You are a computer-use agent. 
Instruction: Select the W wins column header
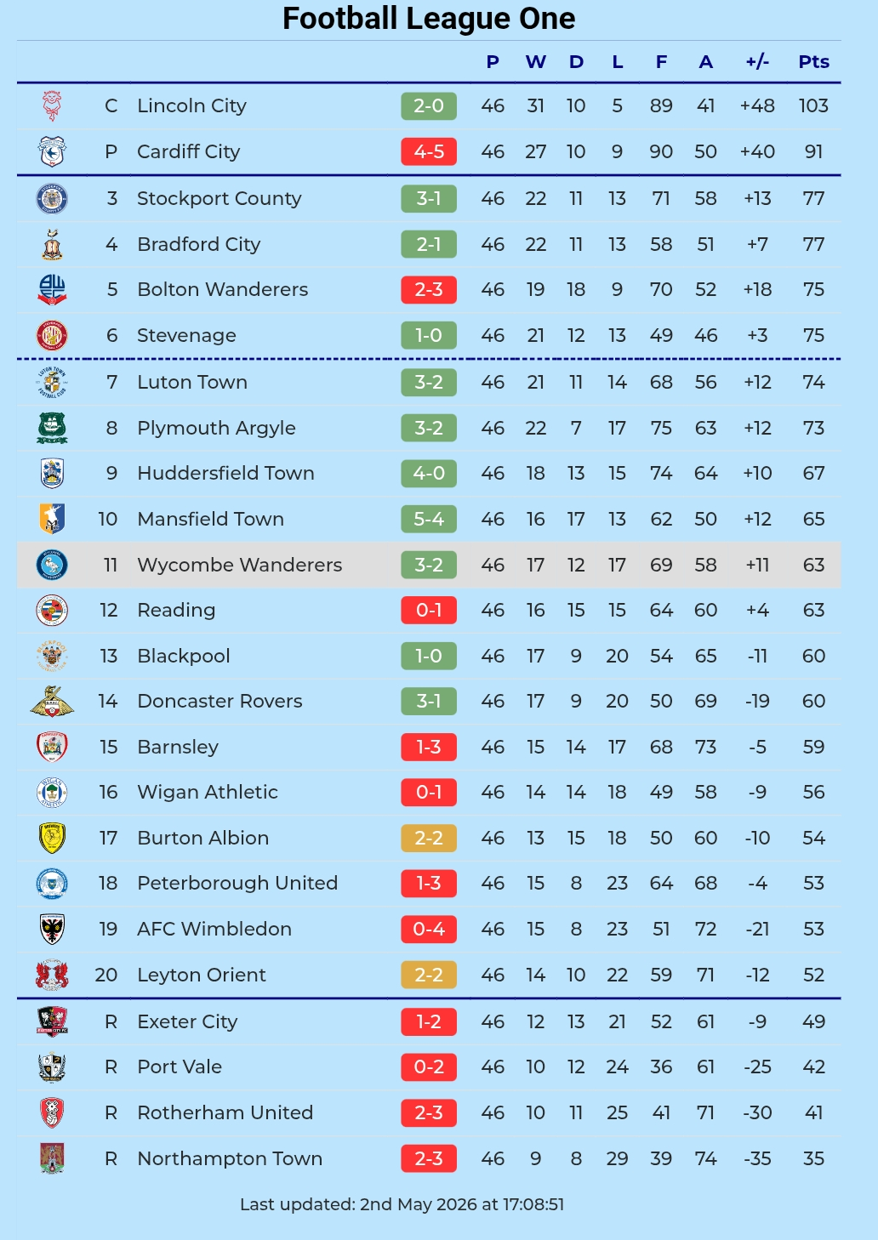point(535,61)
